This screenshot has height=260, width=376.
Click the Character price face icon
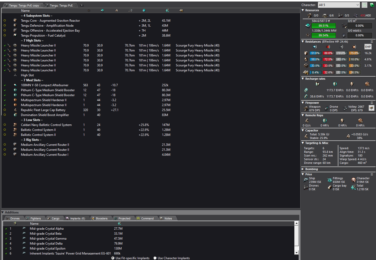pos(353,180)
